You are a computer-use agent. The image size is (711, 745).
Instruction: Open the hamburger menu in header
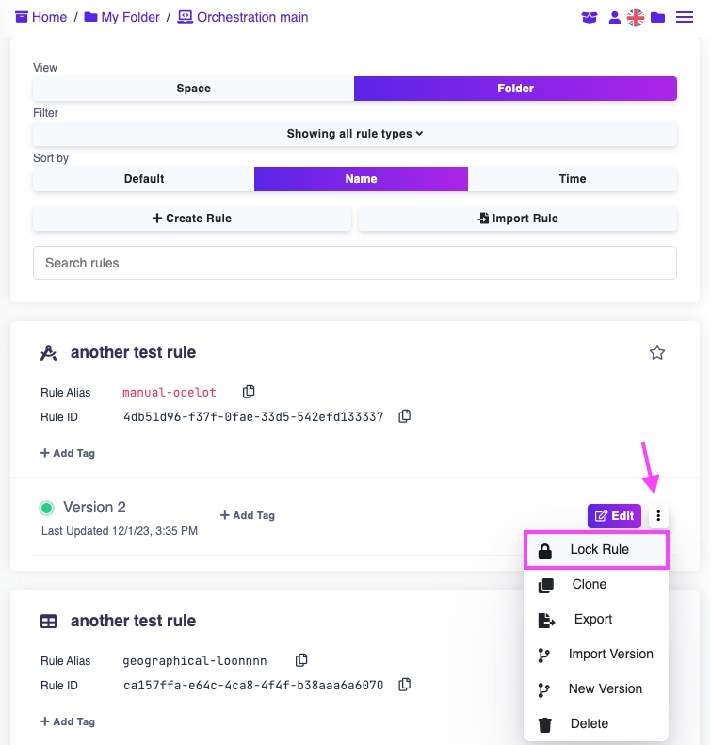(x=685, y=17)
